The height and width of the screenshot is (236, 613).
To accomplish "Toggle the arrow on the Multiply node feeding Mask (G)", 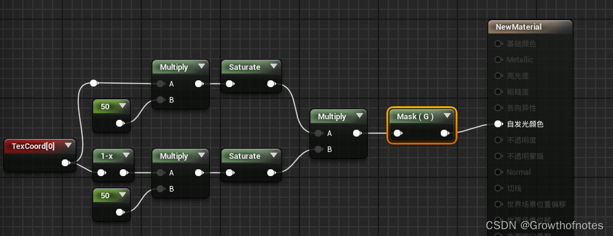I will [x=359, y=116].
